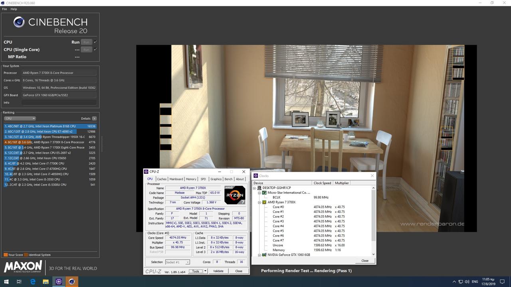Collapse the DESKTOP-GGHR1CP tree node
The image size is (511, 287).
(x=255, y=188)
